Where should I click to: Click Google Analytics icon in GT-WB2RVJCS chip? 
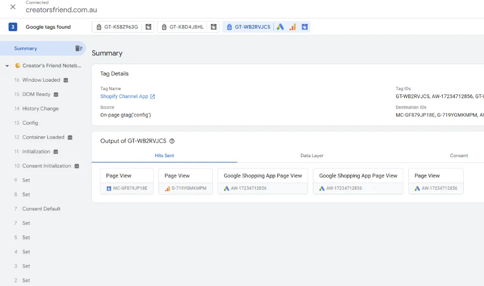[x=293, y=27]
